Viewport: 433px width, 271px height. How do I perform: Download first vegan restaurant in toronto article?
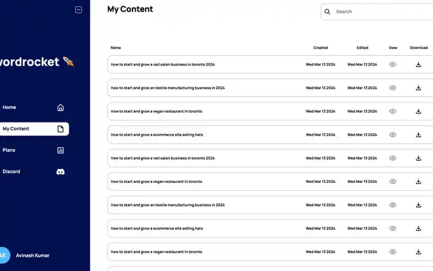(x=418, y=111)
